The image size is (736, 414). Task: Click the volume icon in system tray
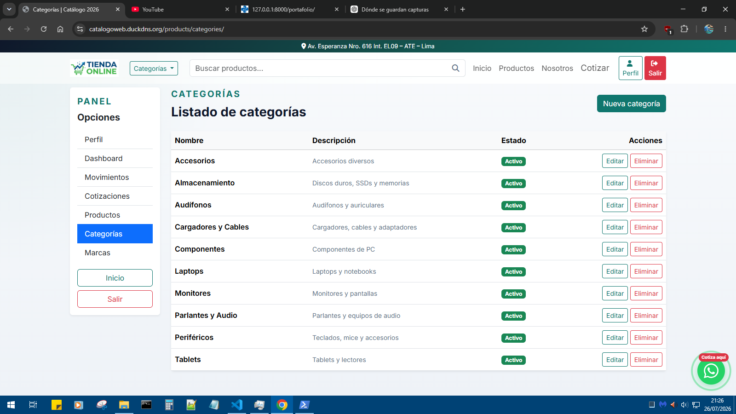(684, 405)
